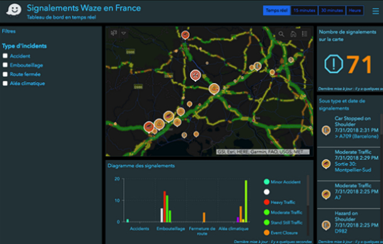Click the Sous type et date de signalements heading

342,104
